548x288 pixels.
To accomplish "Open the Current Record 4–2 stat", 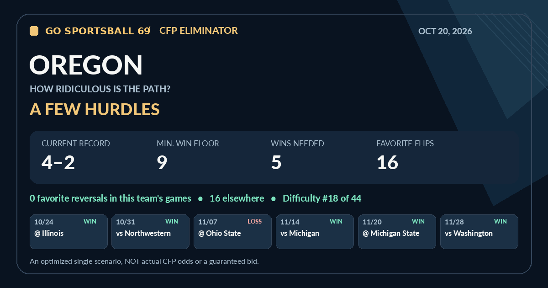I will click(76, 156).
